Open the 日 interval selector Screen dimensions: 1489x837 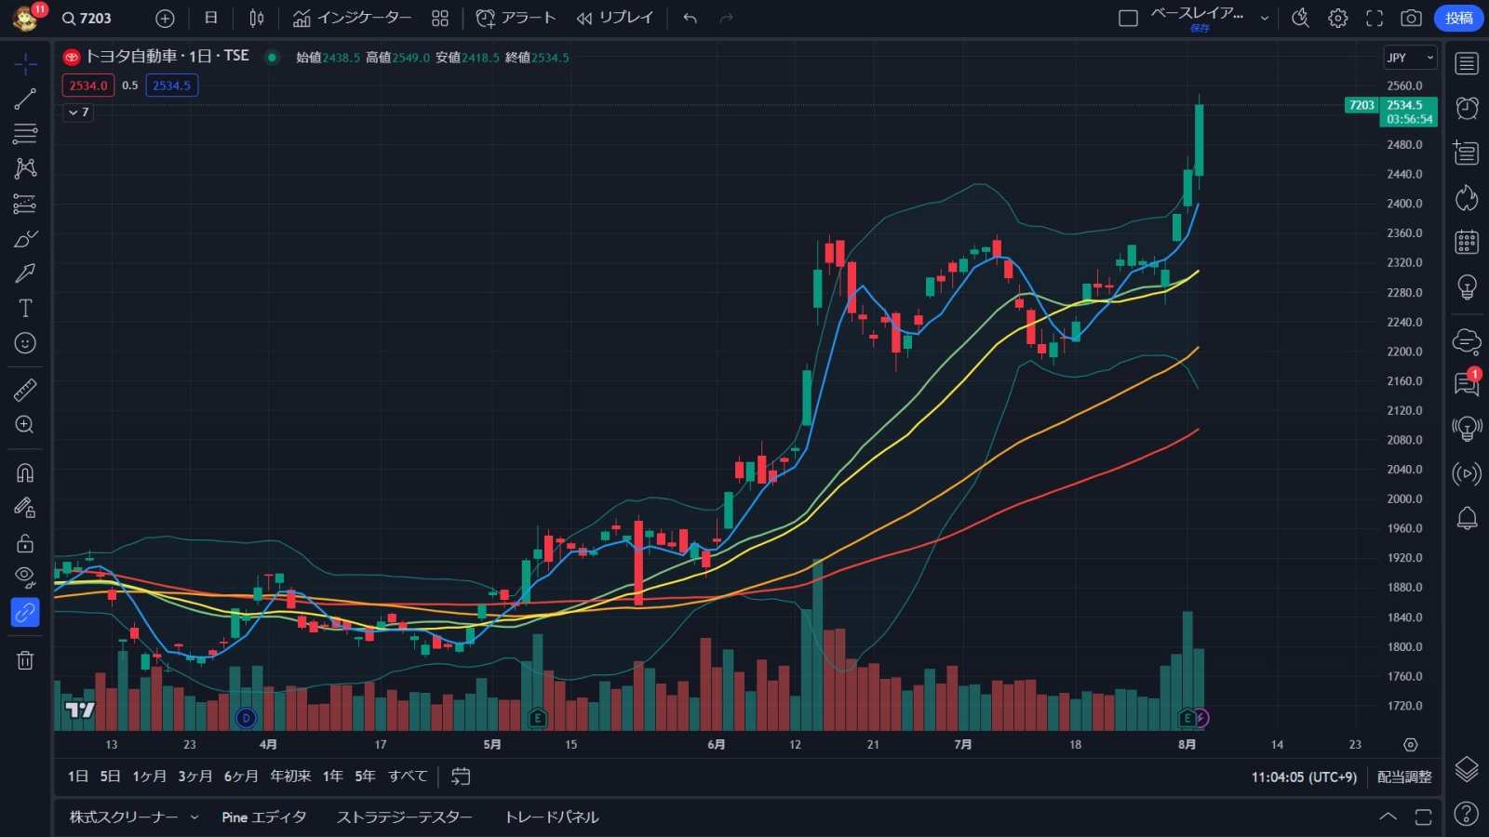click(211, 18)
